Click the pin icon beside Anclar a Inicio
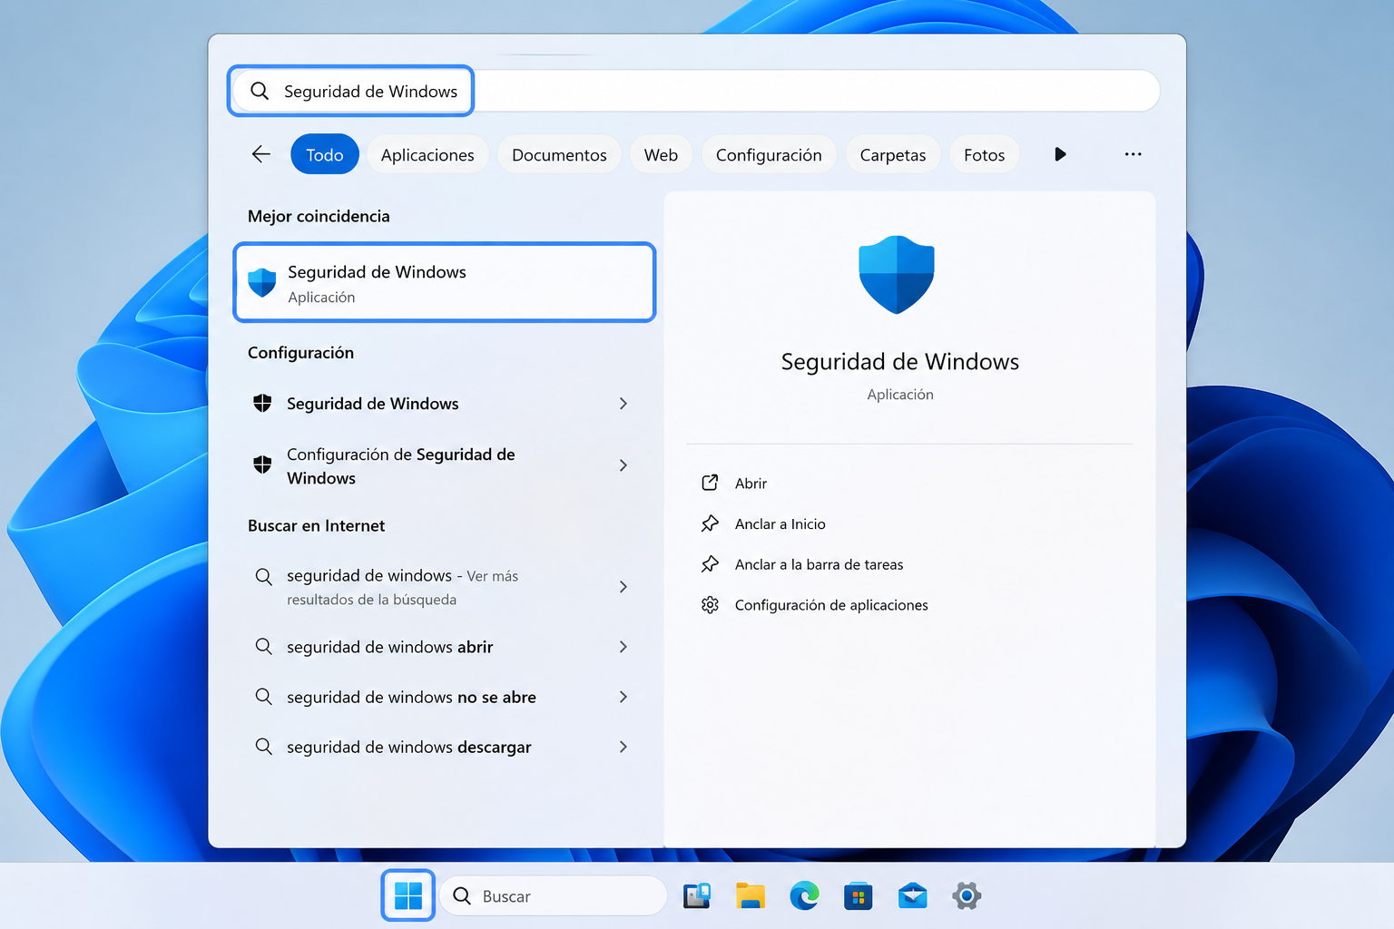1394x929 pixels. click(x=710, y=523)
